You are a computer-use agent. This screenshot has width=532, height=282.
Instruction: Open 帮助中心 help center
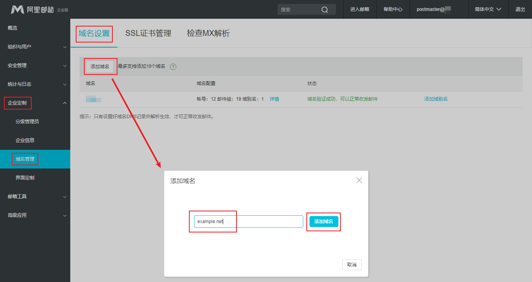click(x=393, y=9)
